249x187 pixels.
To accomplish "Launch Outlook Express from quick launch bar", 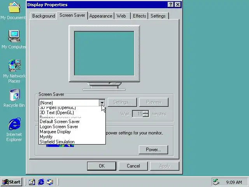I will coord(50,182).
